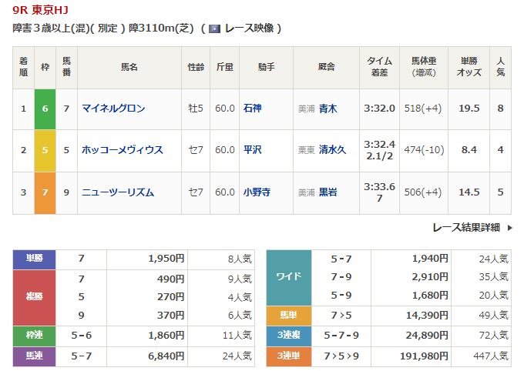Screen dimensions: 524x371
Task: Click the green frame 6 box
Action: (x=45, y=109)
